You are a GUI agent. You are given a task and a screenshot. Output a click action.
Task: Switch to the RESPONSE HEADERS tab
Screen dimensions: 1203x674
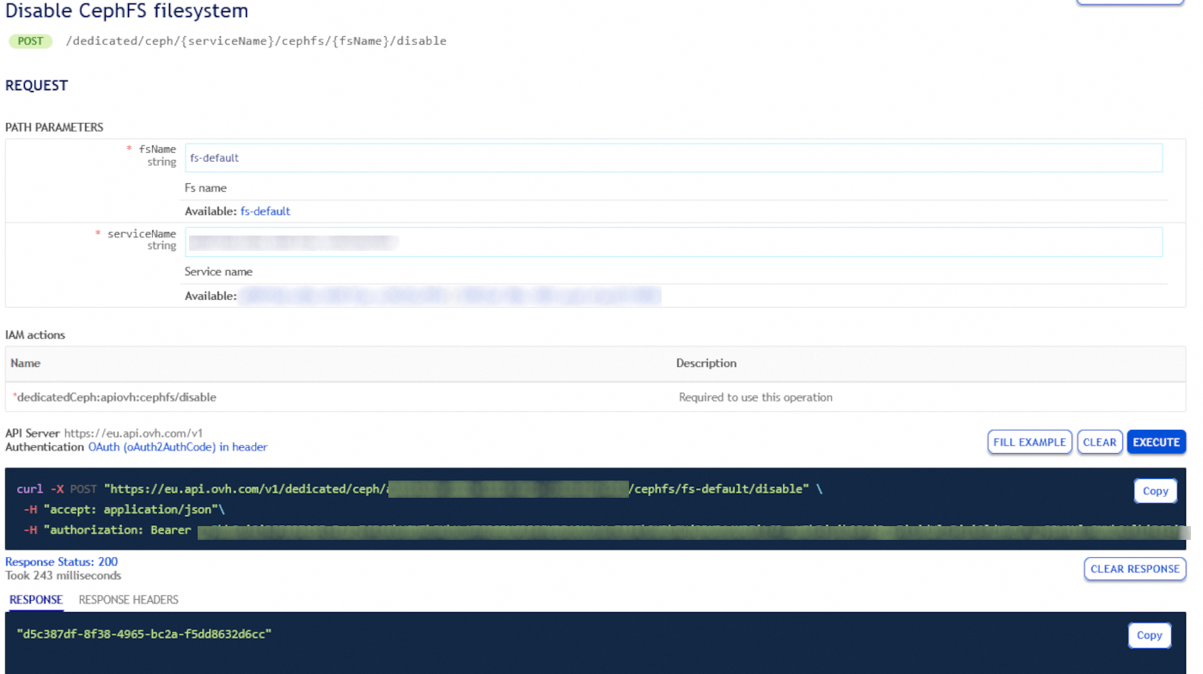point(127,599)
